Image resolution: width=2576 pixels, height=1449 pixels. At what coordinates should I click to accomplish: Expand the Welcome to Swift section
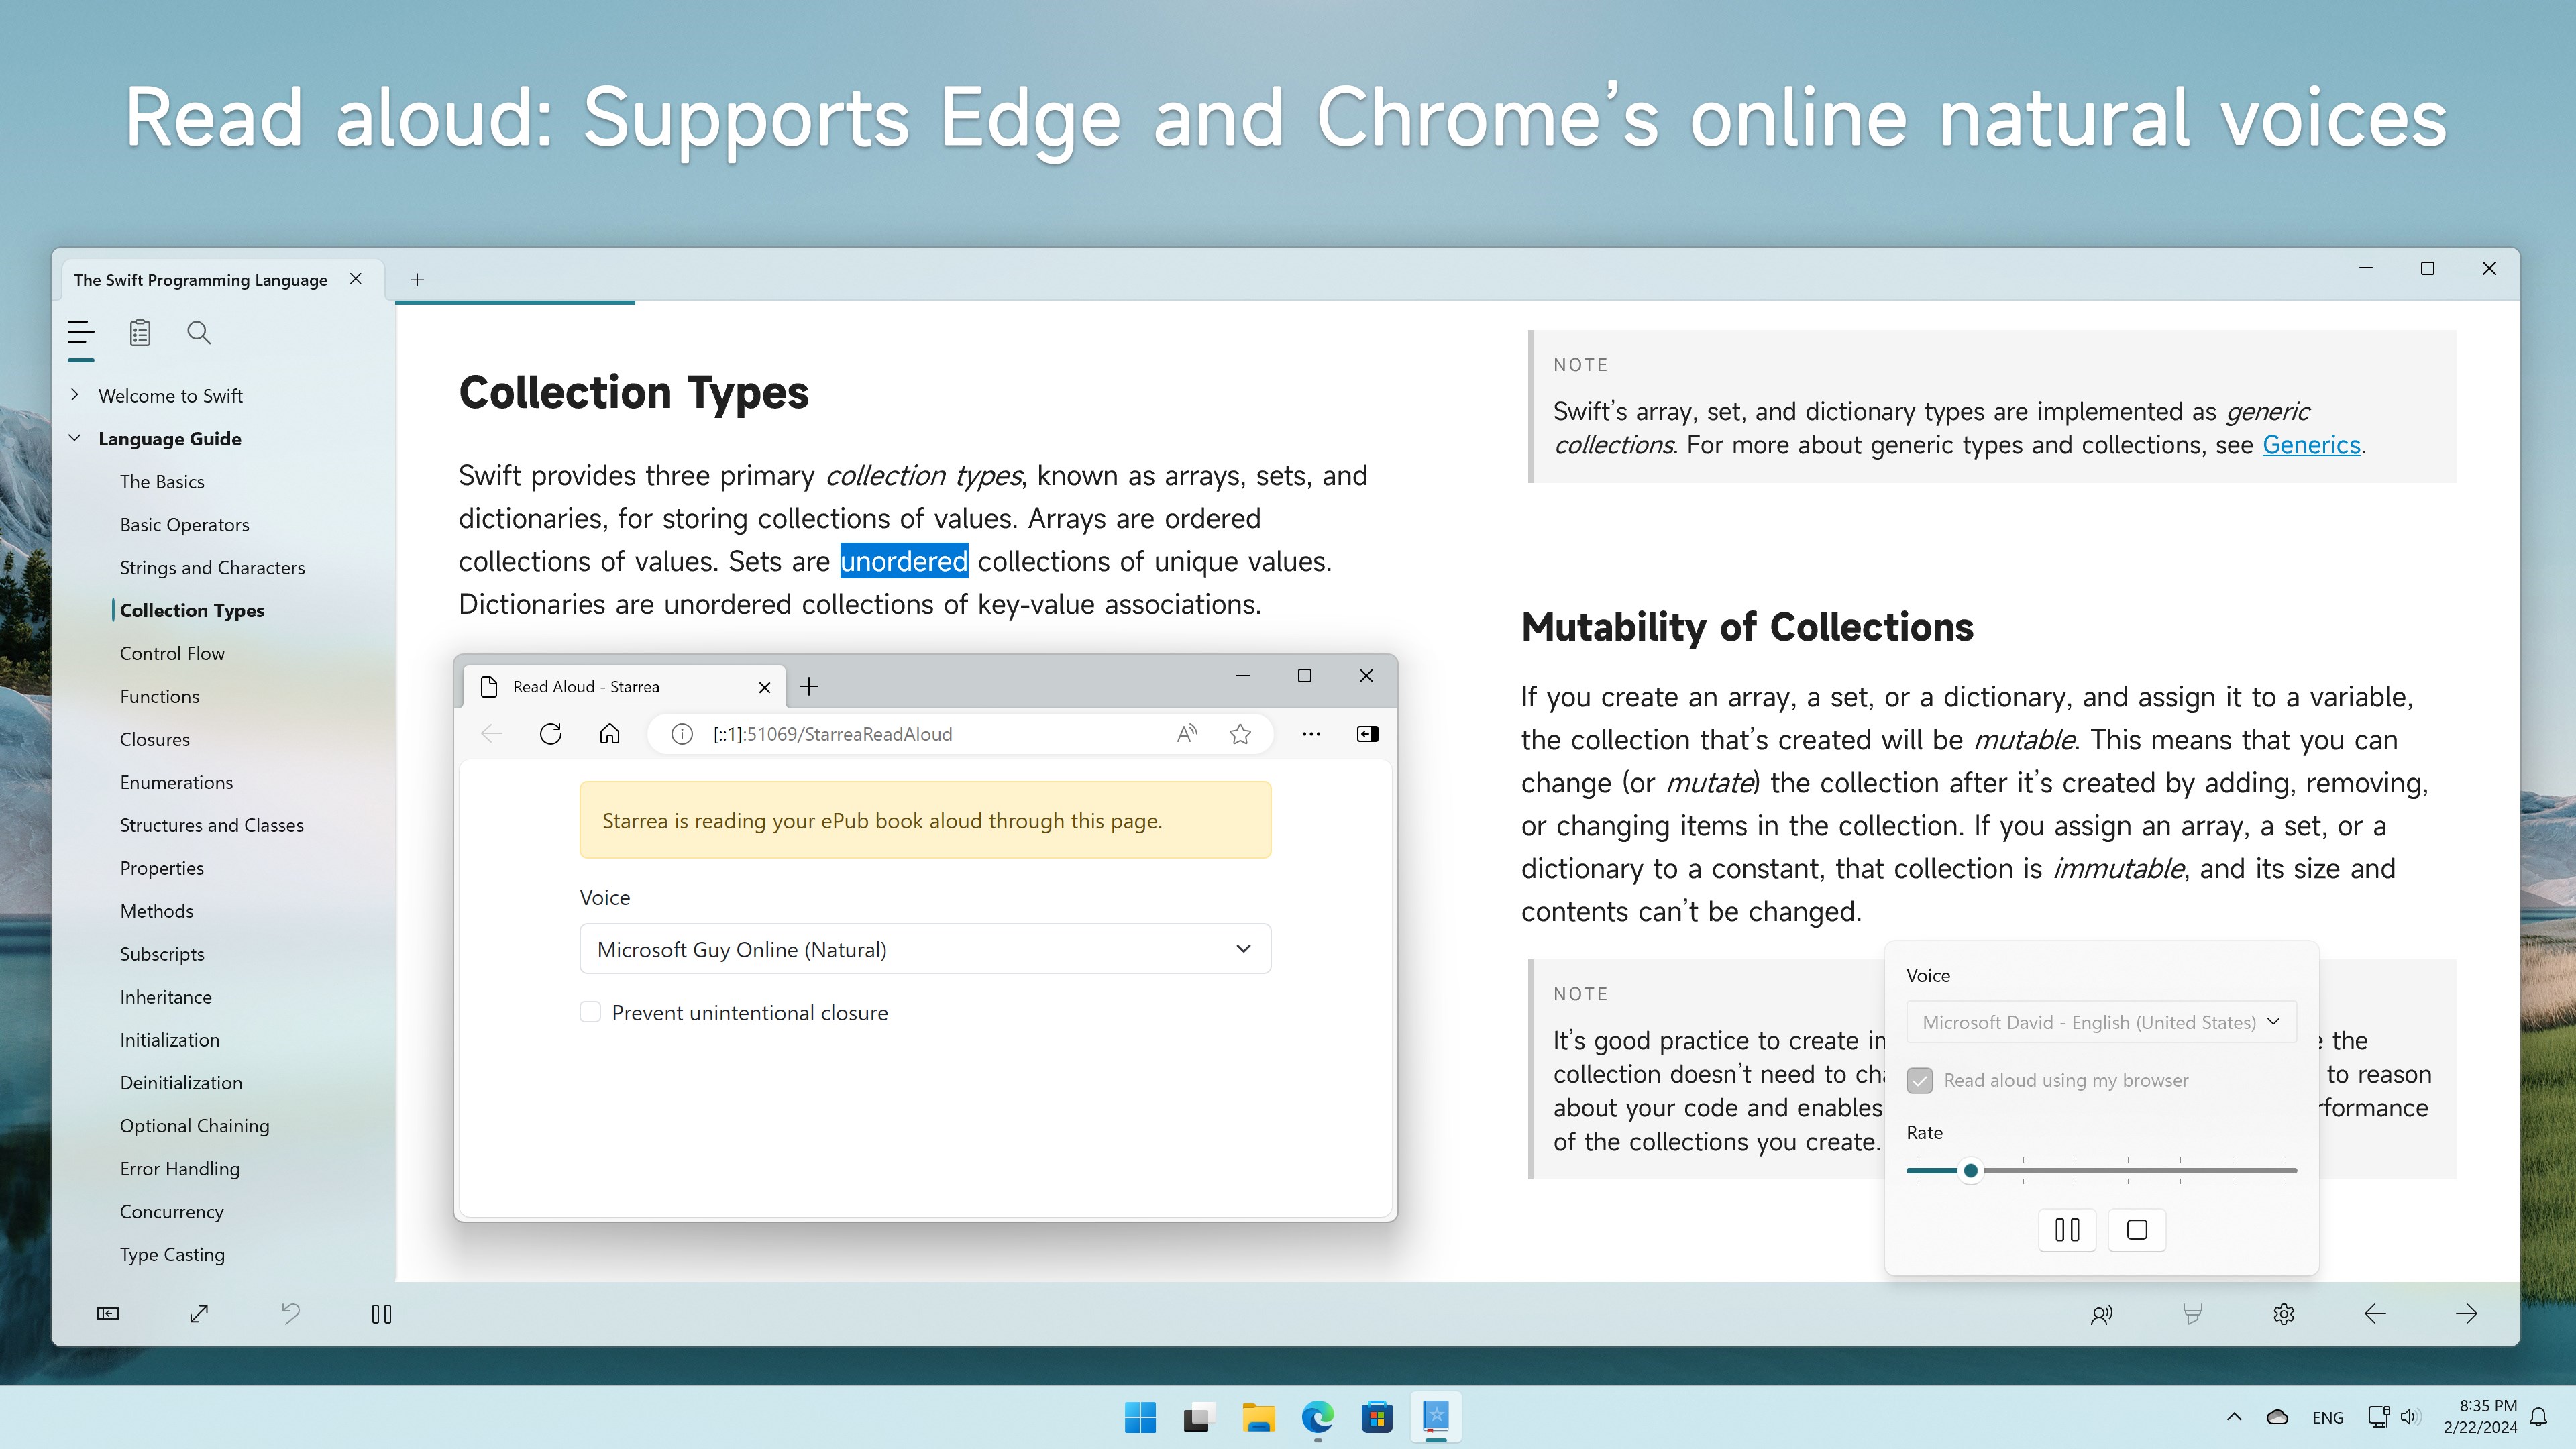(x=75, y=395)
